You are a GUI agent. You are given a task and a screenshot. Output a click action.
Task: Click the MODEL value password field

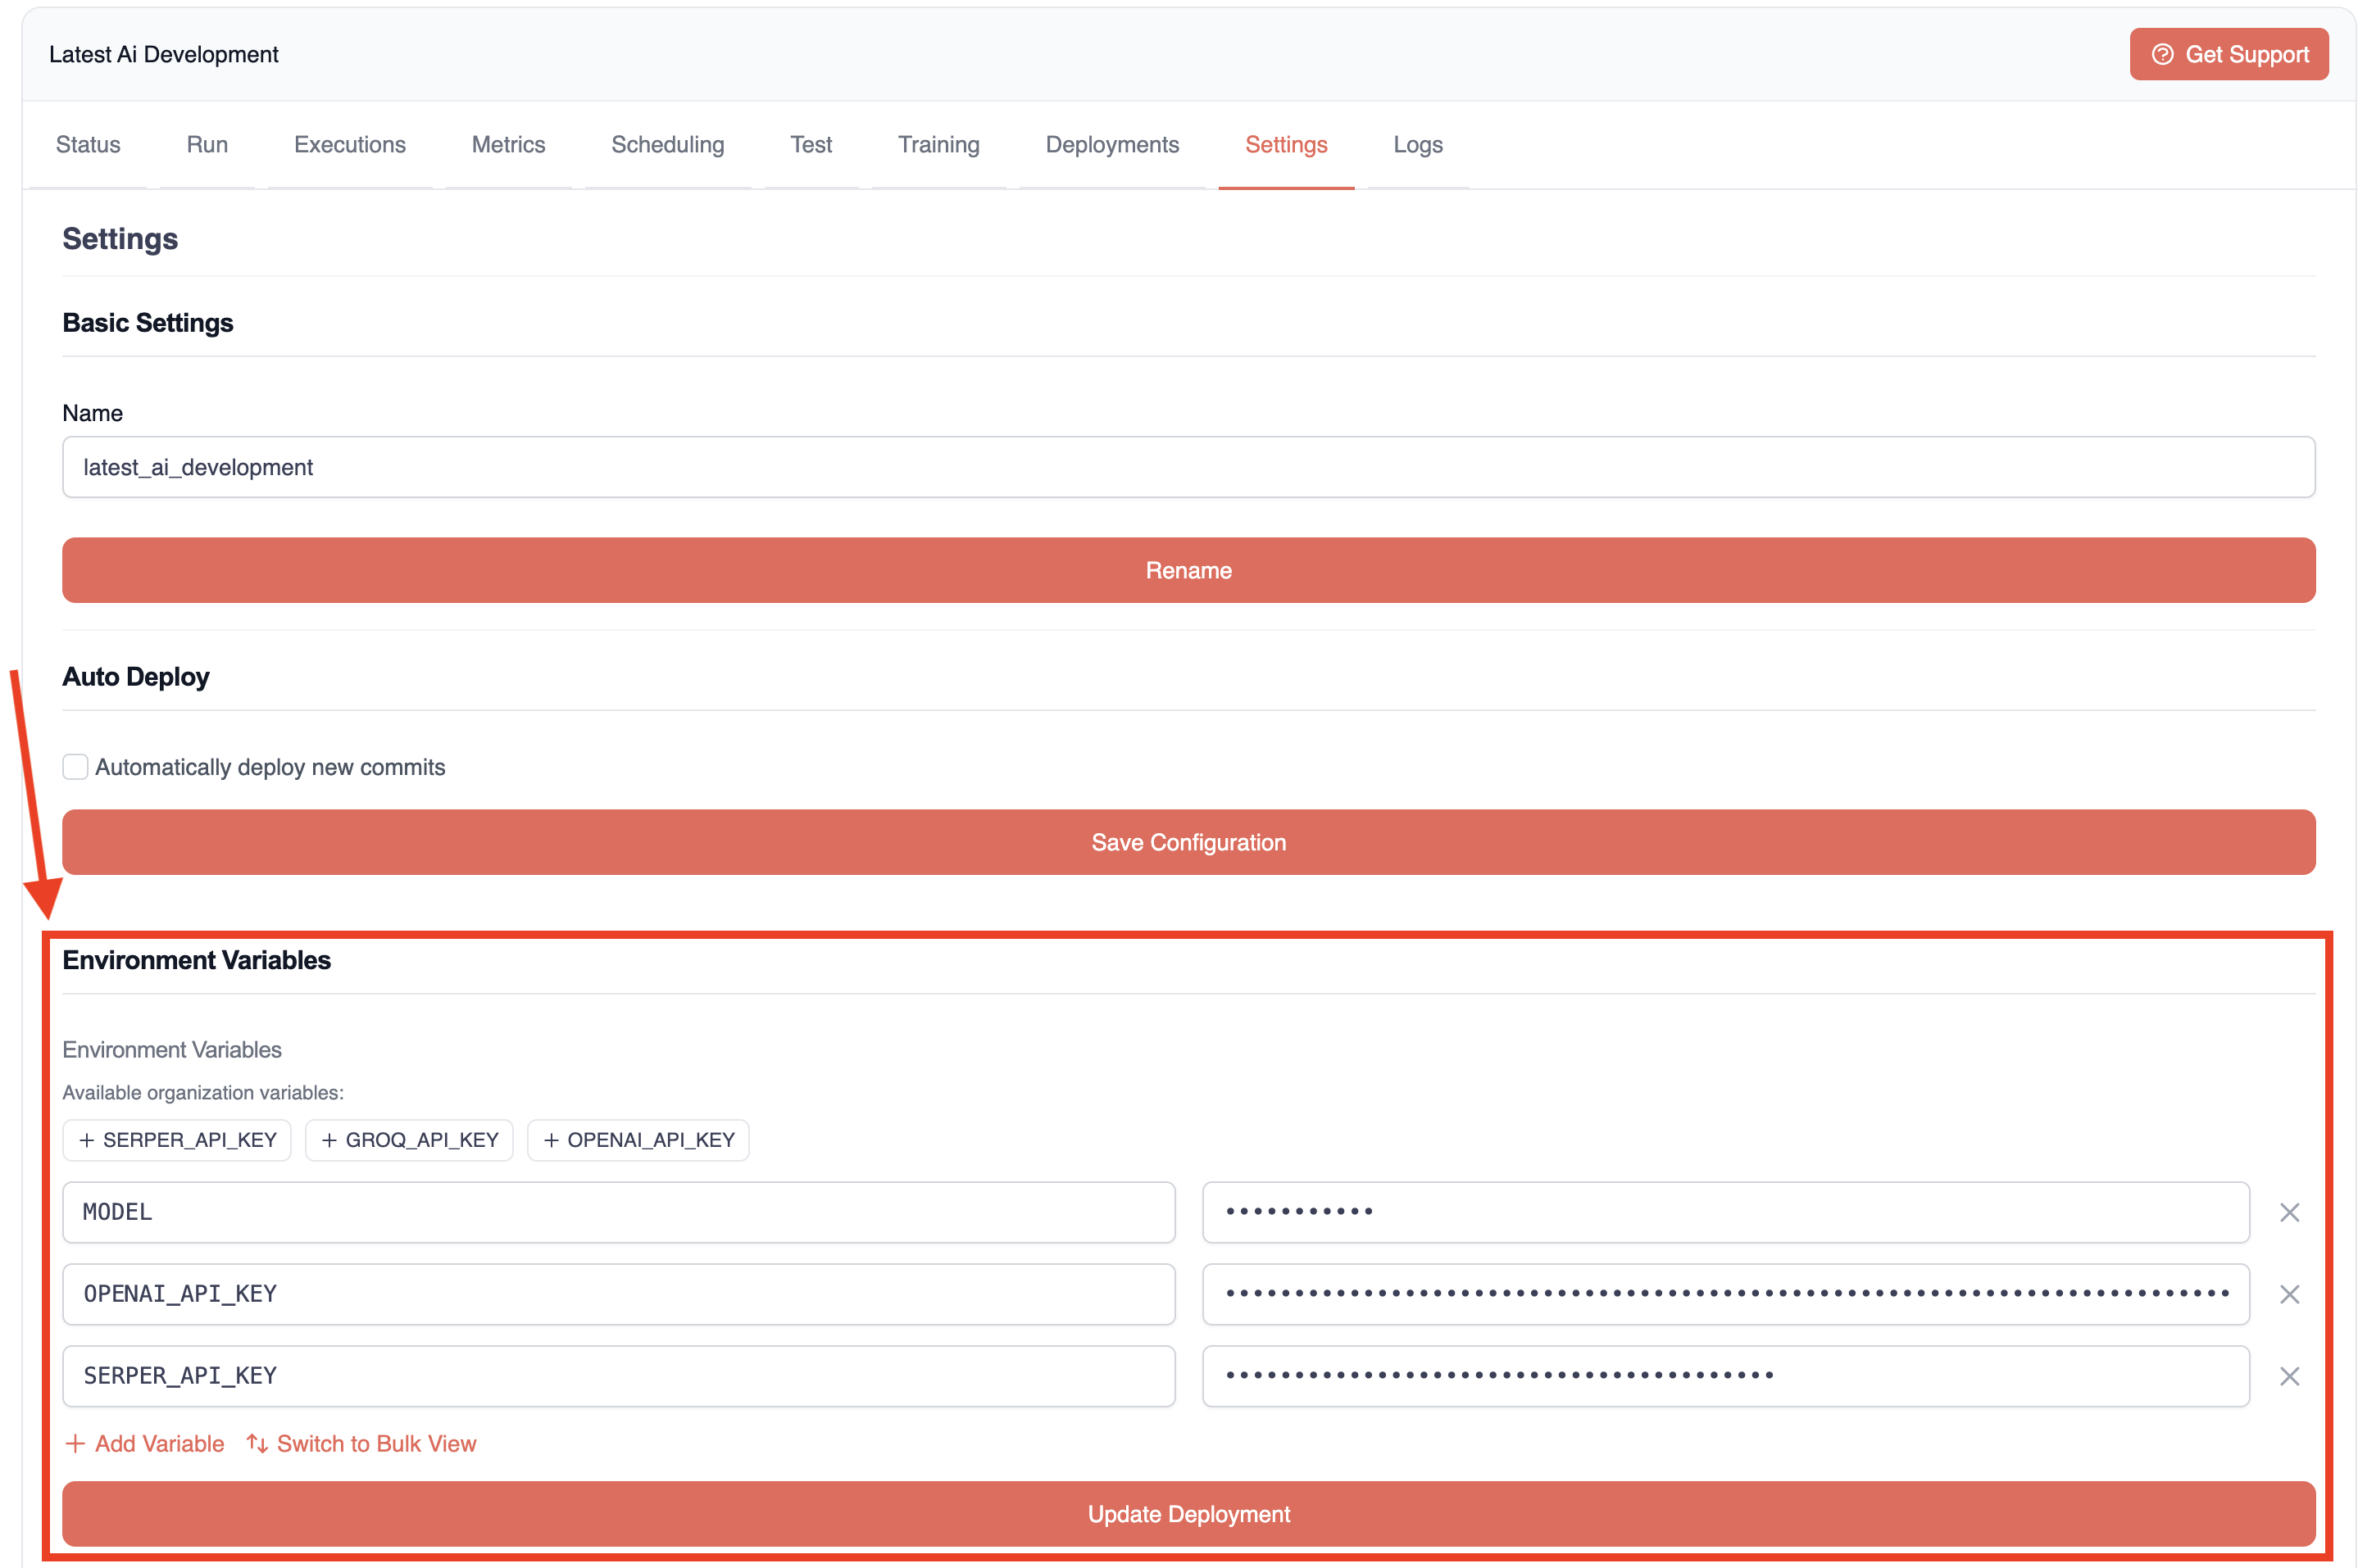(x=1724, y=1212)
